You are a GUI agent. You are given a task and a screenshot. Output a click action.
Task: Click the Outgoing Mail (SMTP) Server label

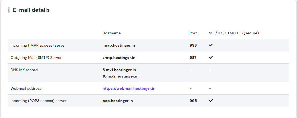point(36,58)
